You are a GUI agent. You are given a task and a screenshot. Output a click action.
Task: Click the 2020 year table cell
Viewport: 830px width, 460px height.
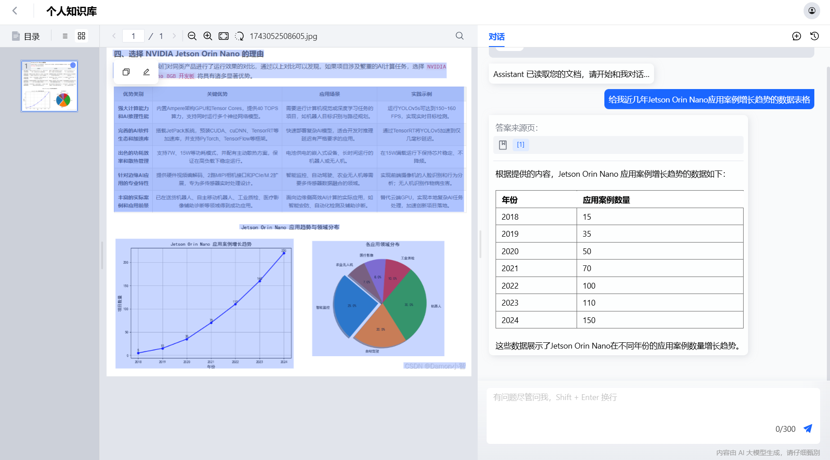536,251
